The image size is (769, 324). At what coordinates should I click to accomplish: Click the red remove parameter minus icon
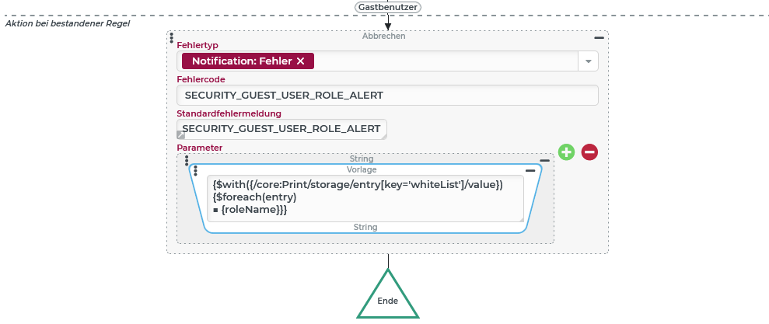[589, 152]
